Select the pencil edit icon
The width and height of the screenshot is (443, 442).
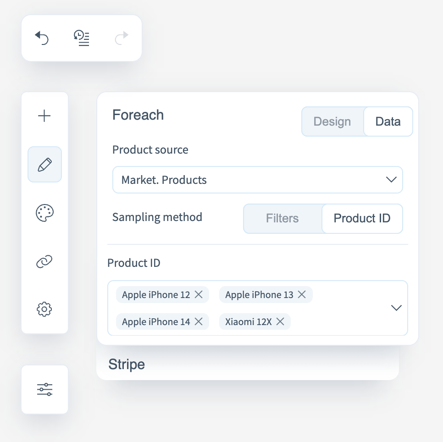pos(44,165)
